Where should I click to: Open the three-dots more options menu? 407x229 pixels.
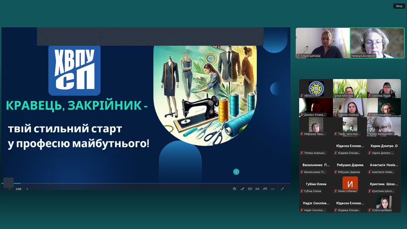(x=273, y=189)
